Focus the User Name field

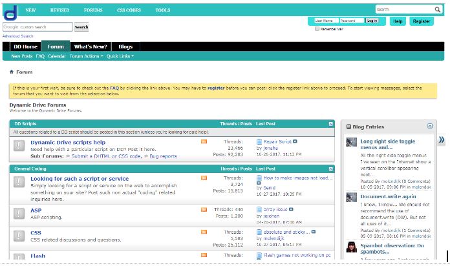click(x=327, y=21)
